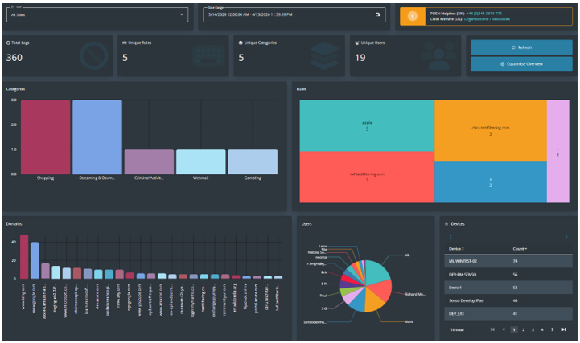Click the right blue chevron above Devices table
580x343 pixels.
coord(566,237)
